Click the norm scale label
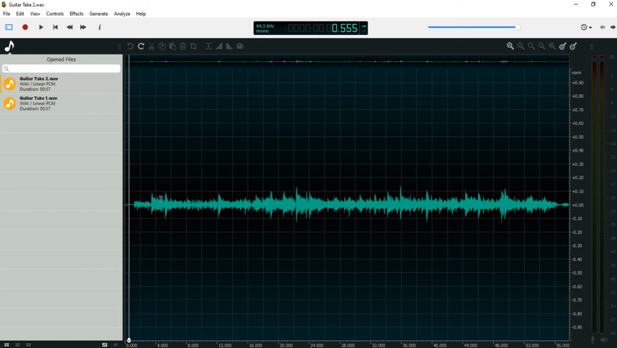The image size is (617, 348). 577,73
